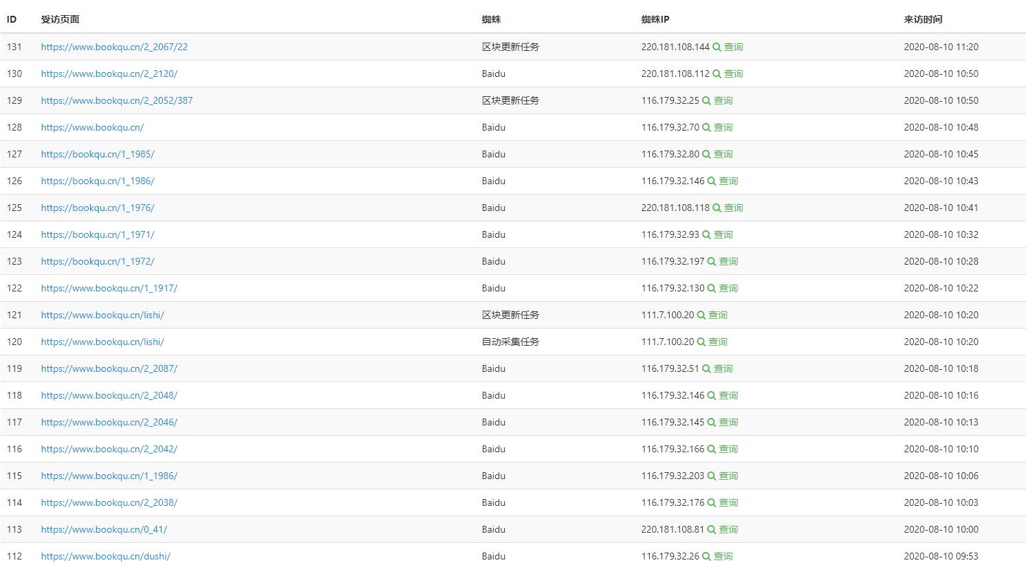Open the link https://www.bookqu.cn/2_2052/387

tap(117, 100)
